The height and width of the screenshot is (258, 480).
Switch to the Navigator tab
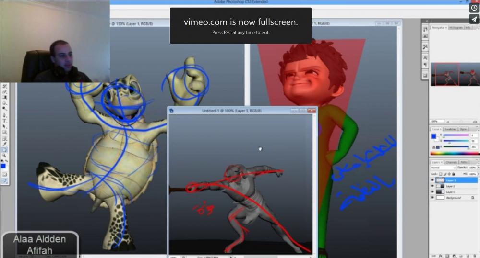coord(438,27)
